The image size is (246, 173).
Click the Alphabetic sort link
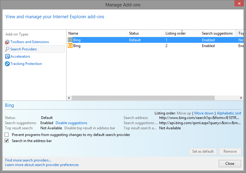(229, 113)
